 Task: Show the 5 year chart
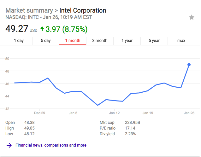(x=154, y=40)
